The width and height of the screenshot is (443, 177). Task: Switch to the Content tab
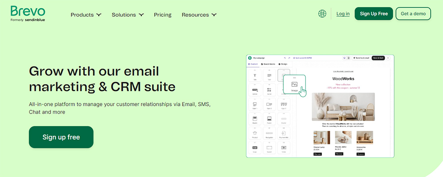click(253, 64)
